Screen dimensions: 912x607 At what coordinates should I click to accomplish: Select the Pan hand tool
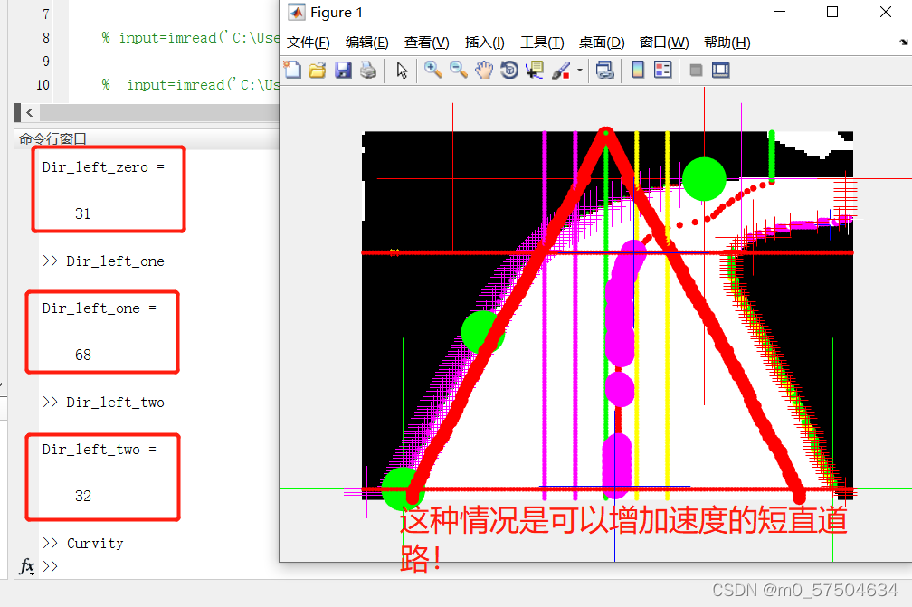tap(484, 71)
